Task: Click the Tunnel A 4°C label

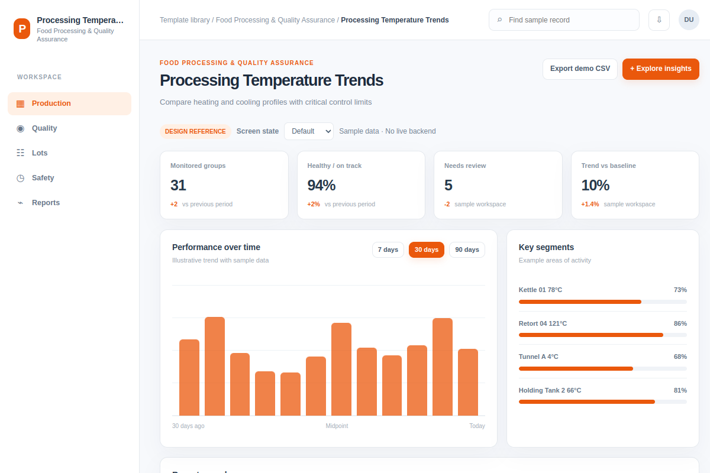Action: [538, 357]
